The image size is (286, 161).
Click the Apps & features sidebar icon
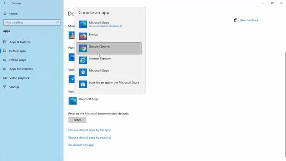(x=5, y=42)
